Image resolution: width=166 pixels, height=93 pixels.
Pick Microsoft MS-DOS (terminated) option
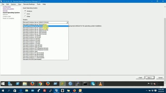[46, 59]
